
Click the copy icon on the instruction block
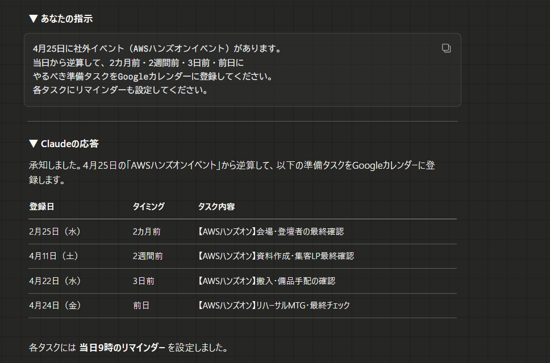click(x=445, y=48)
